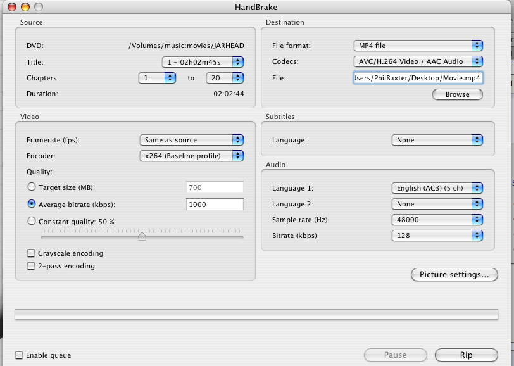Open the audio Bitrate dropdown showing 128
Screen dimensions: 514x366
[437, 236]
